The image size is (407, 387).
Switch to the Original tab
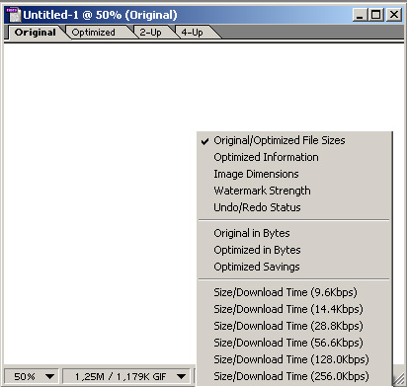(x=35, y=33)
